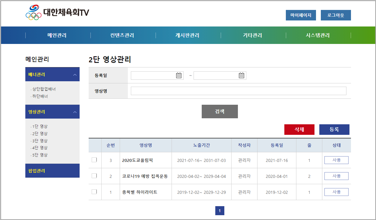The height and width of the screenshot is (220, 376).
Task: Go to pagination page 1
Action: pos(220,211)
